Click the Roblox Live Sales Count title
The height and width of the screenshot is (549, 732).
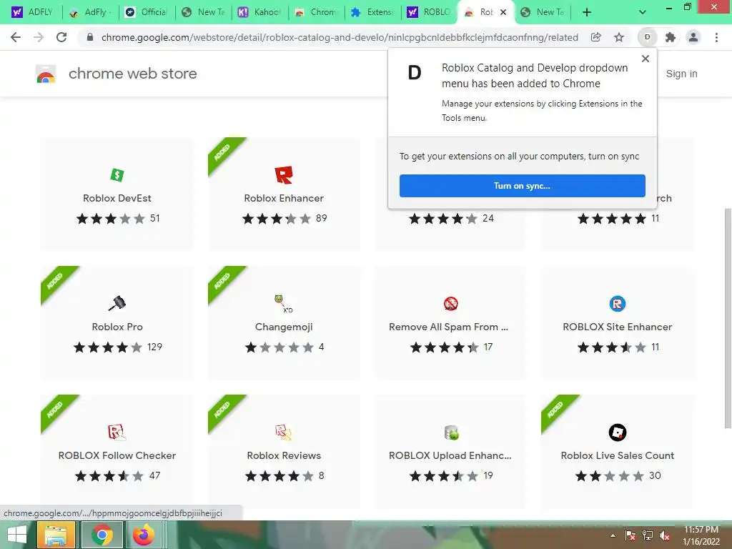(x=617, y=455)
